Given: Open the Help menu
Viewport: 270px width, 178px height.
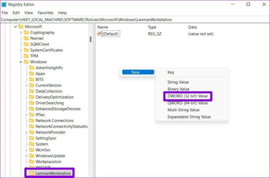Looking at the screenshot, I should [x=63, y=13].
